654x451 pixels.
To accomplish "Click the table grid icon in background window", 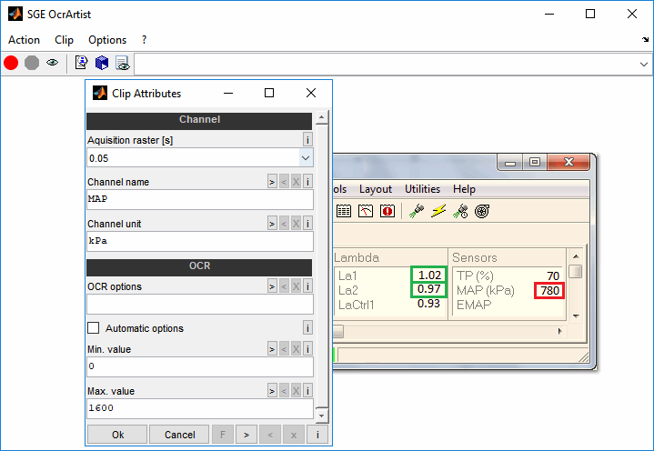I will coord(344,211).
